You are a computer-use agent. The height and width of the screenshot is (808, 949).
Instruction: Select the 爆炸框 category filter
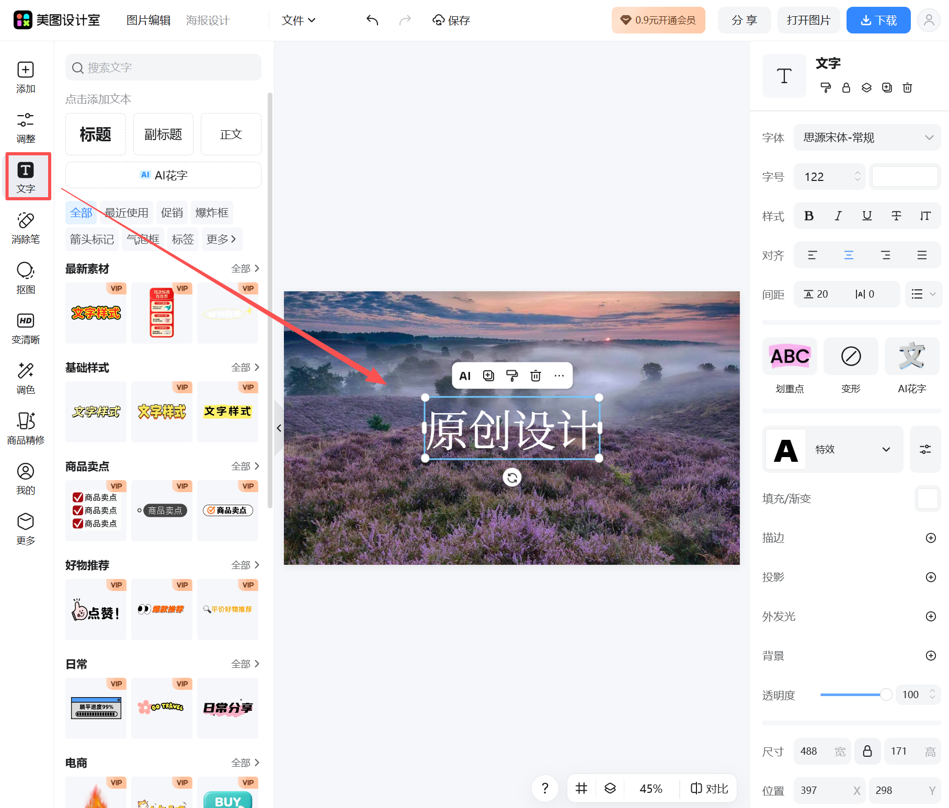tap(212, 212)
